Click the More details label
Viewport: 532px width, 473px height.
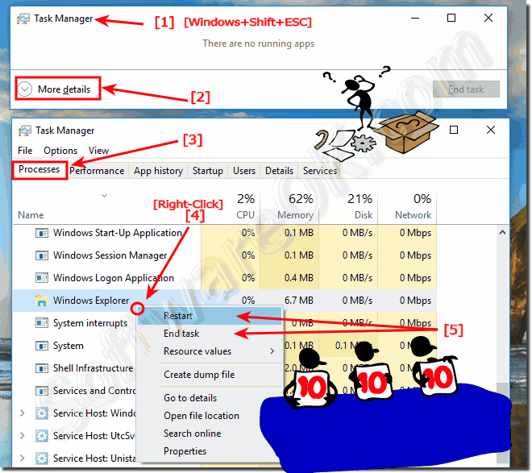[64, 89]
